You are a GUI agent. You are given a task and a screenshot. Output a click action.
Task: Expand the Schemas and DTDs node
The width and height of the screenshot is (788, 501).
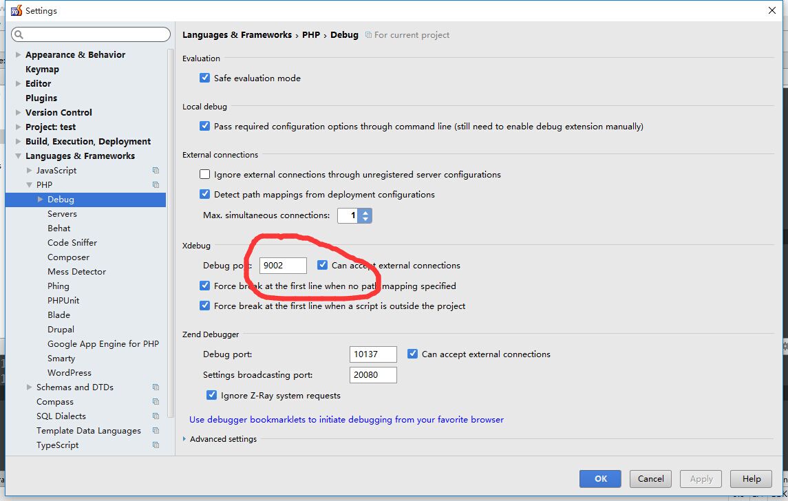(29, 387)
